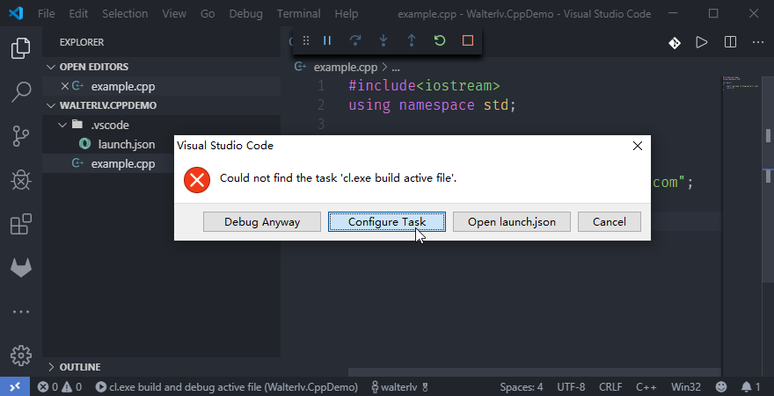Open the Terminal menu
The width and height of the screenshot is (774, 396).
pyautogui.click(x=299, y=13)
